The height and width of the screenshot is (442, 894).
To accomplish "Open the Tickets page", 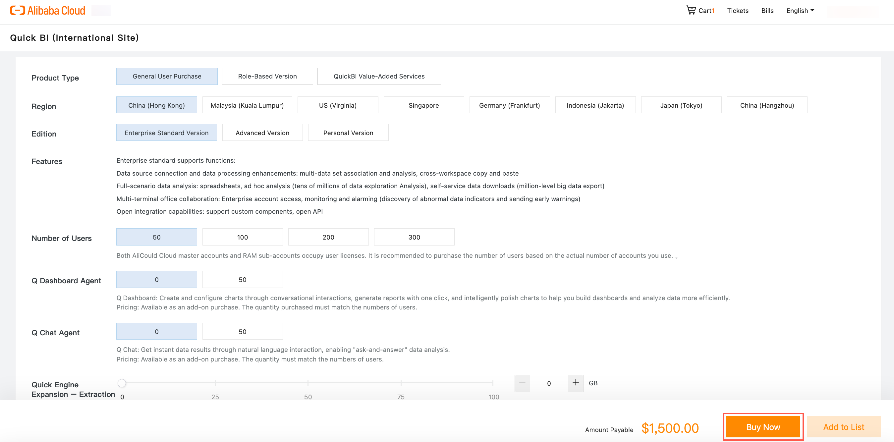I will tap(738, 10).
